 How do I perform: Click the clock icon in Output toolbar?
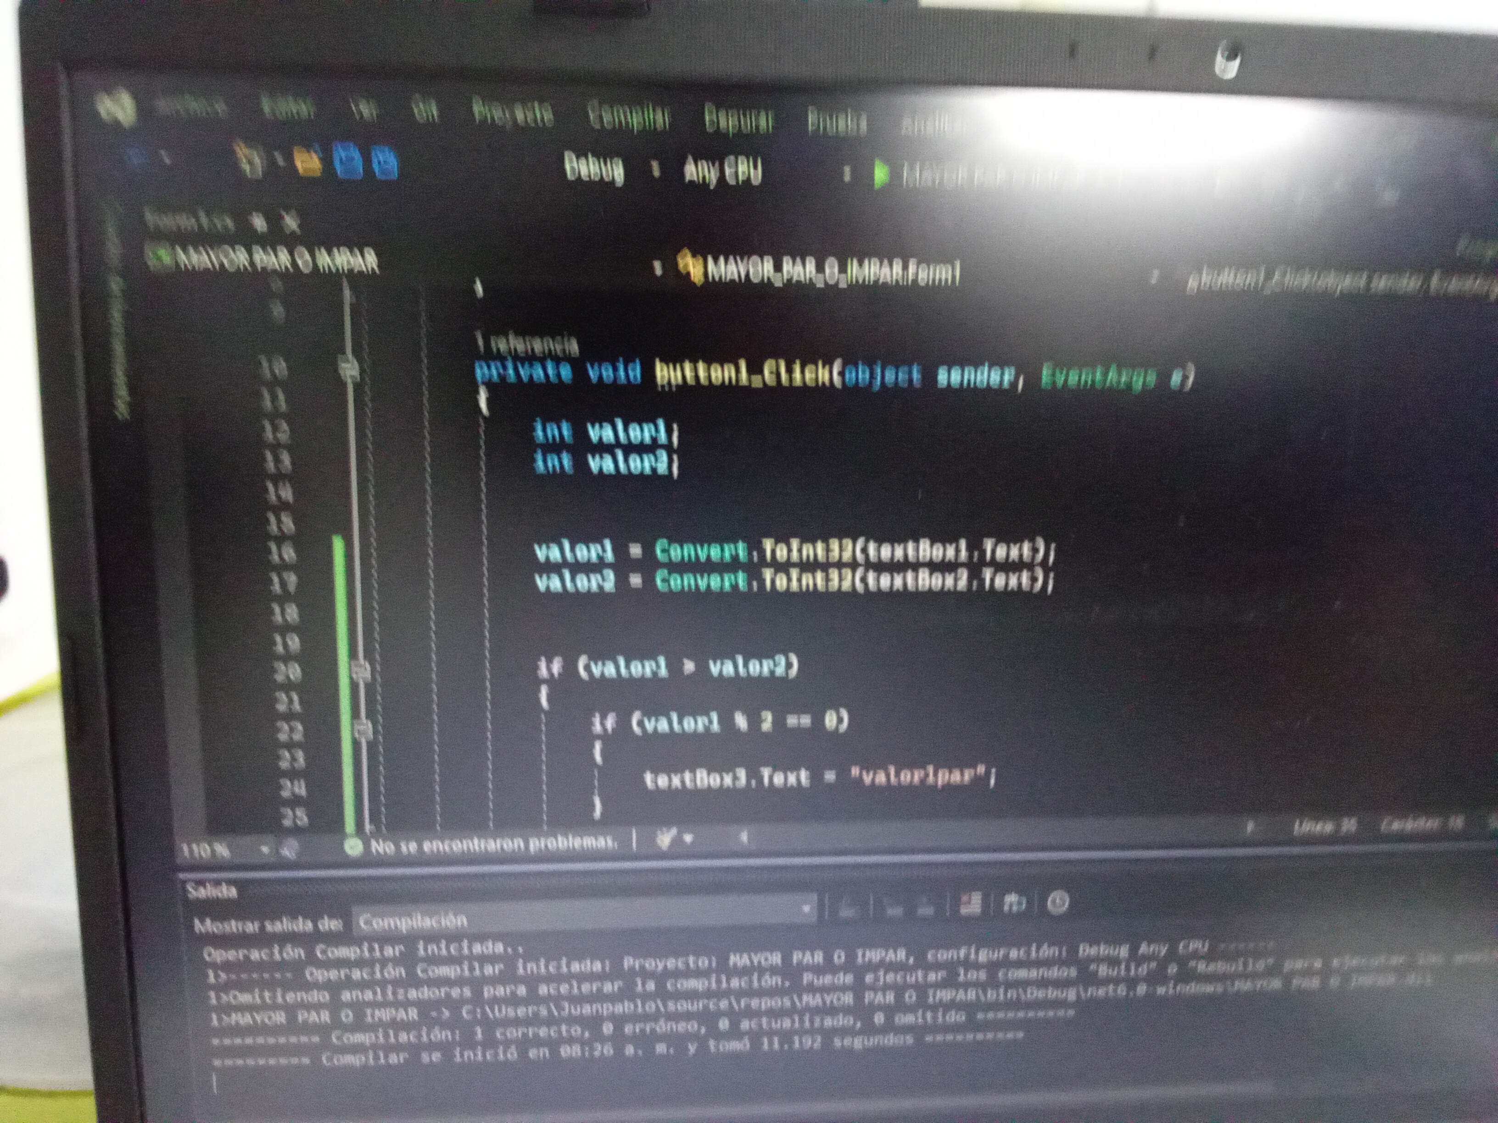point(1058,902)
